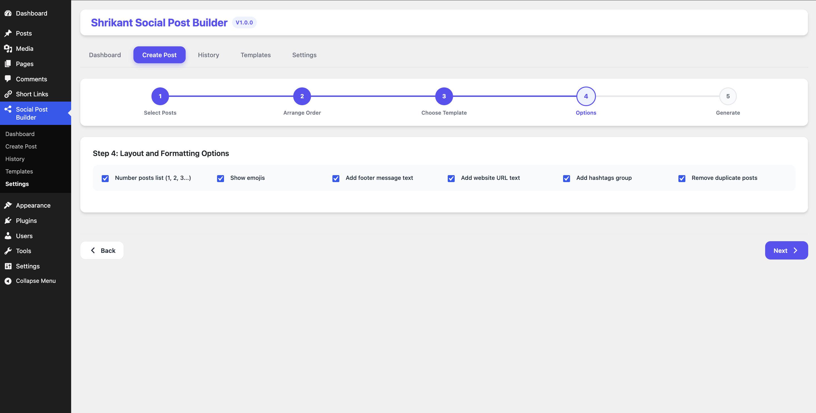Screen dimensions: 816x413
Task: Disable the Add hashtags group checkbox
Action: pos(566,178)
